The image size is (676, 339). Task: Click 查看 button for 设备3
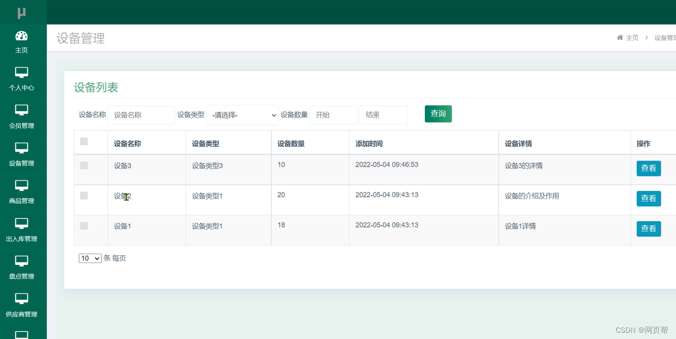tap(649, 168)
